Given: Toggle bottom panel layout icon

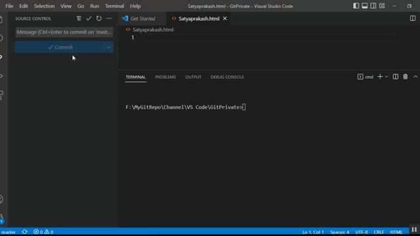Looking at the screenshot, I should point(365,6).
